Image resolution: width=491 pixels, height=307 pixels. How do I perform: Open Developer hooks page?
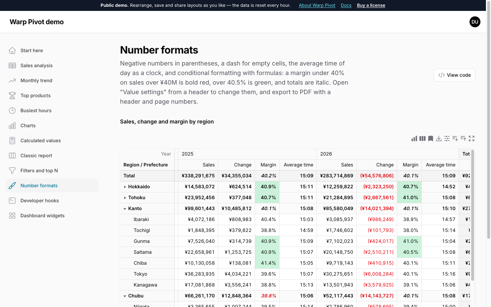coord(52,201)
